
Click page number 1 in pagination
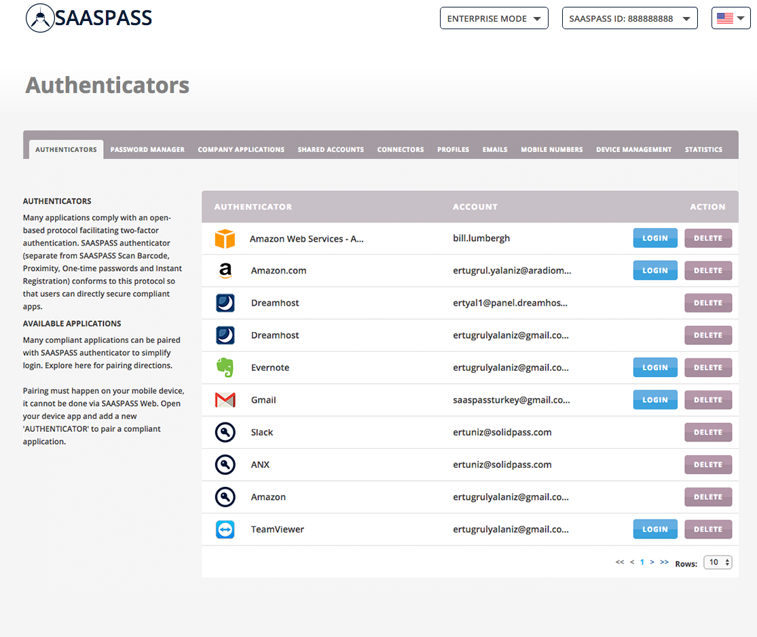pos(642,562)
